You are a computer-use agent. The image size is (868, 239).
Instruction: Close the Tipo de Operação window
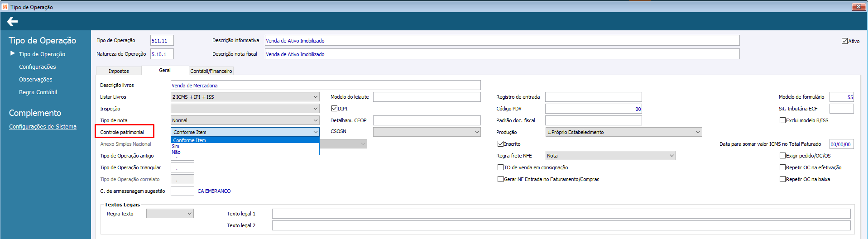(x=858, y=6)
